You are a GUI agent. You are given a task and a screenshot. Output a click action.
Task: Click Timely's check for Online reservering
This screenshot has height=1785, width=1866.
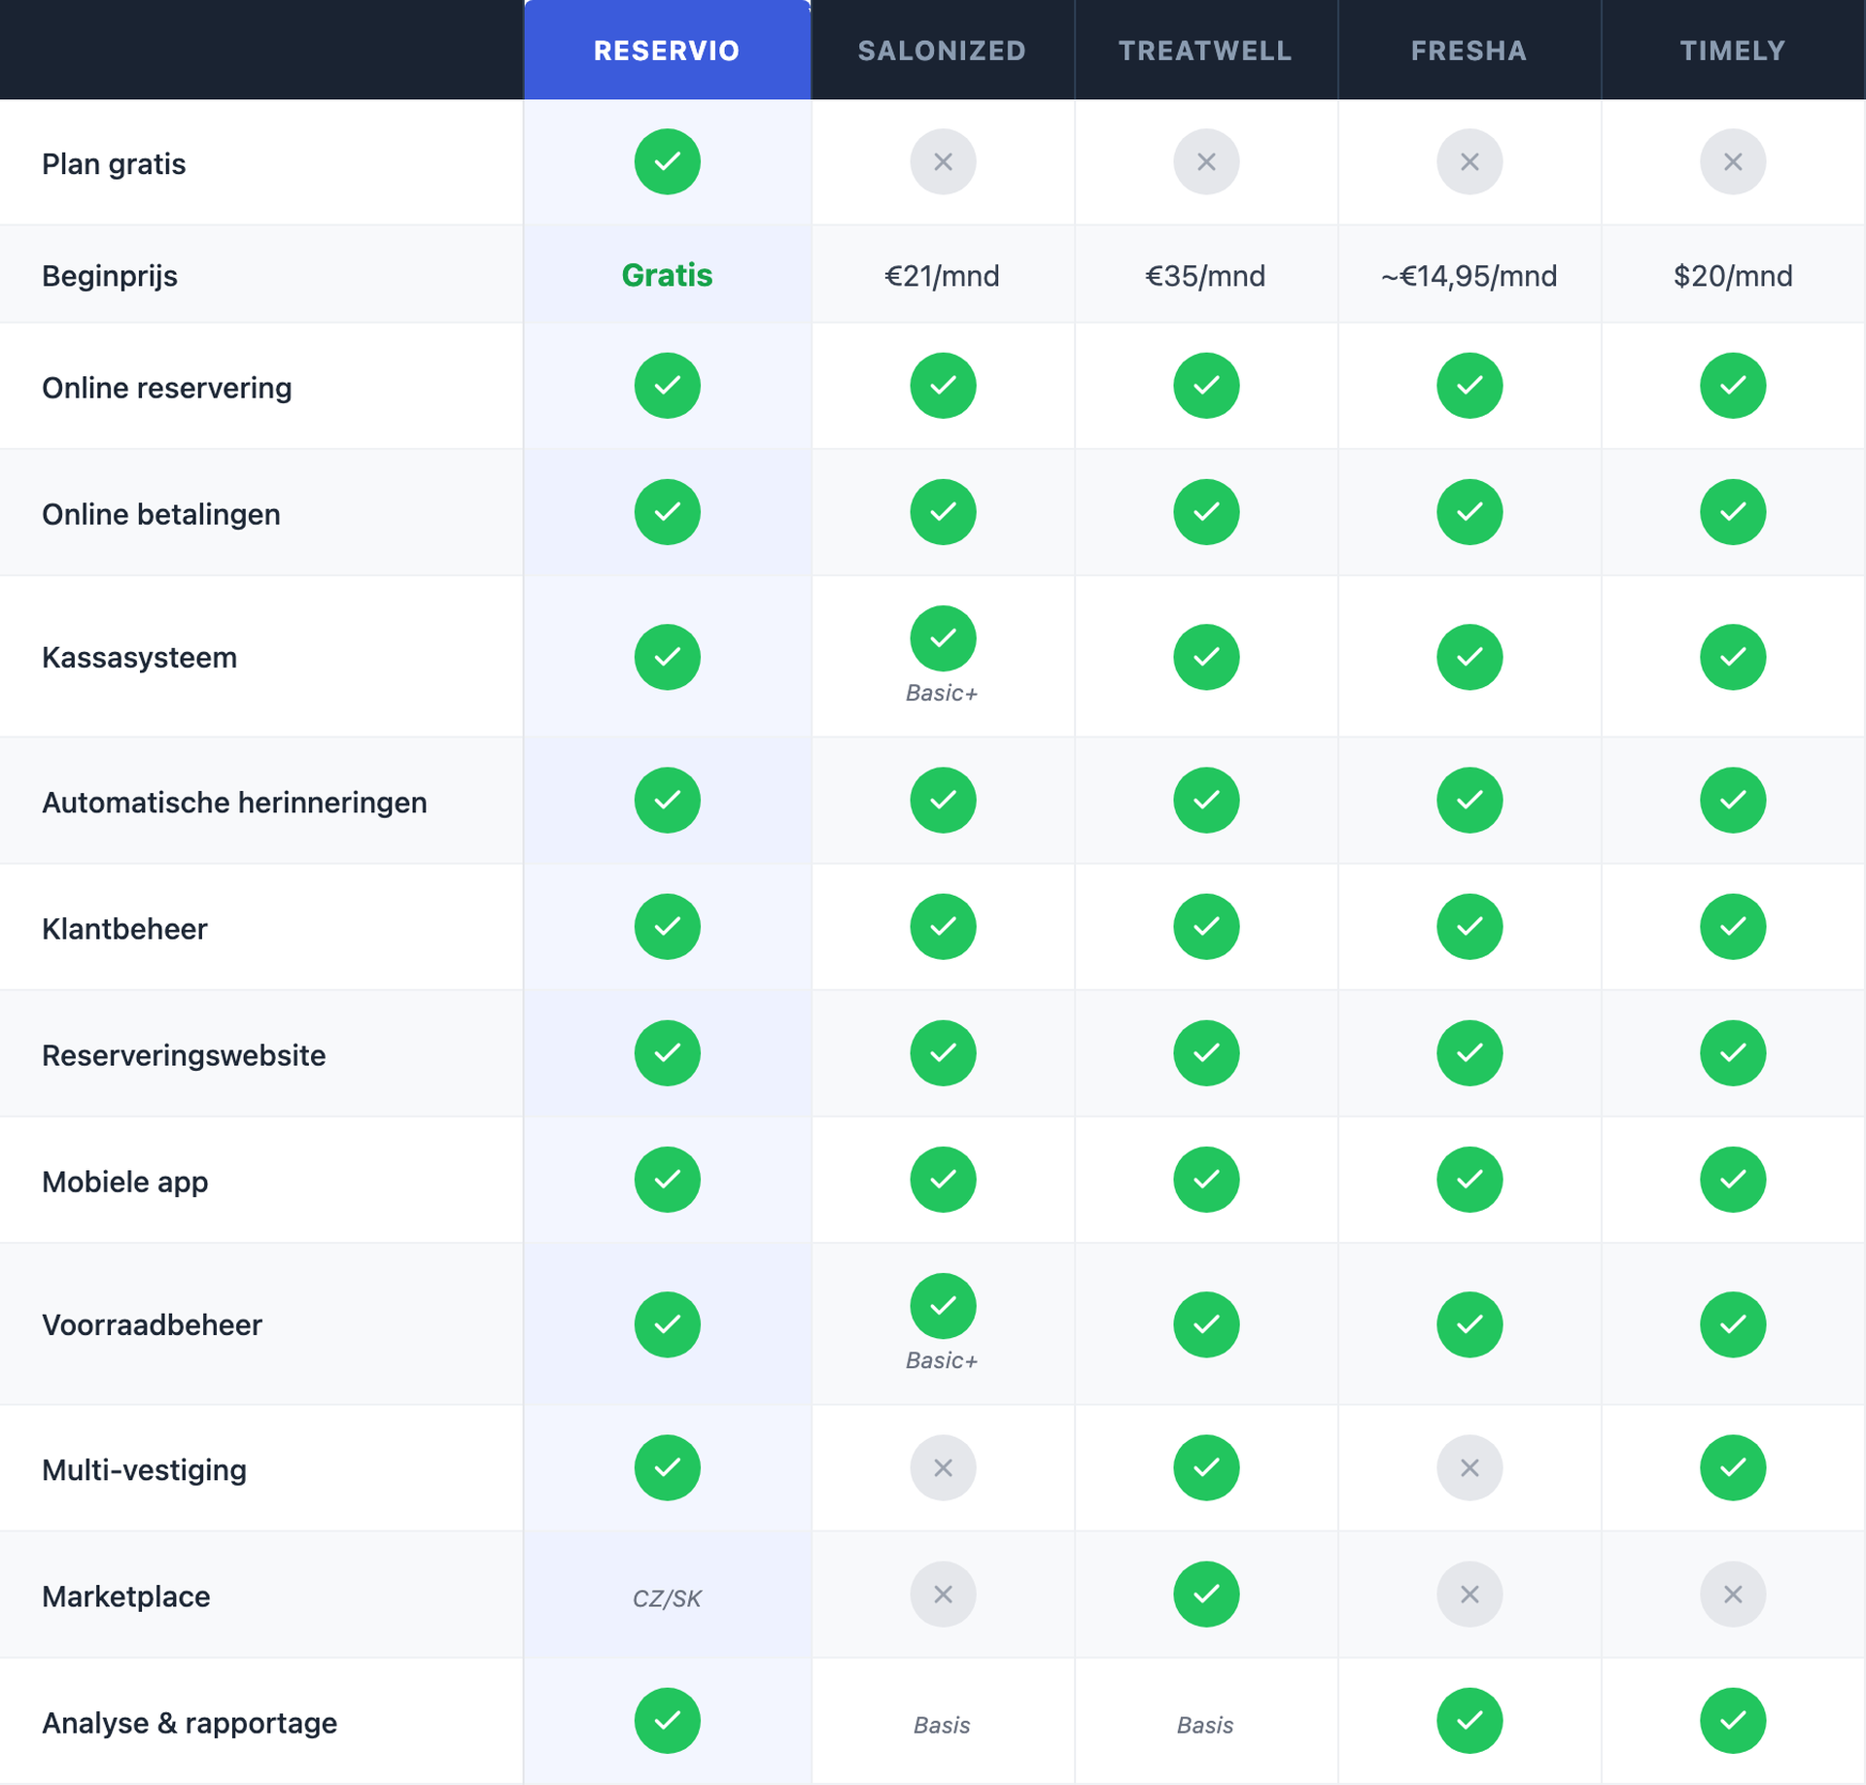tap(1733, 385)
